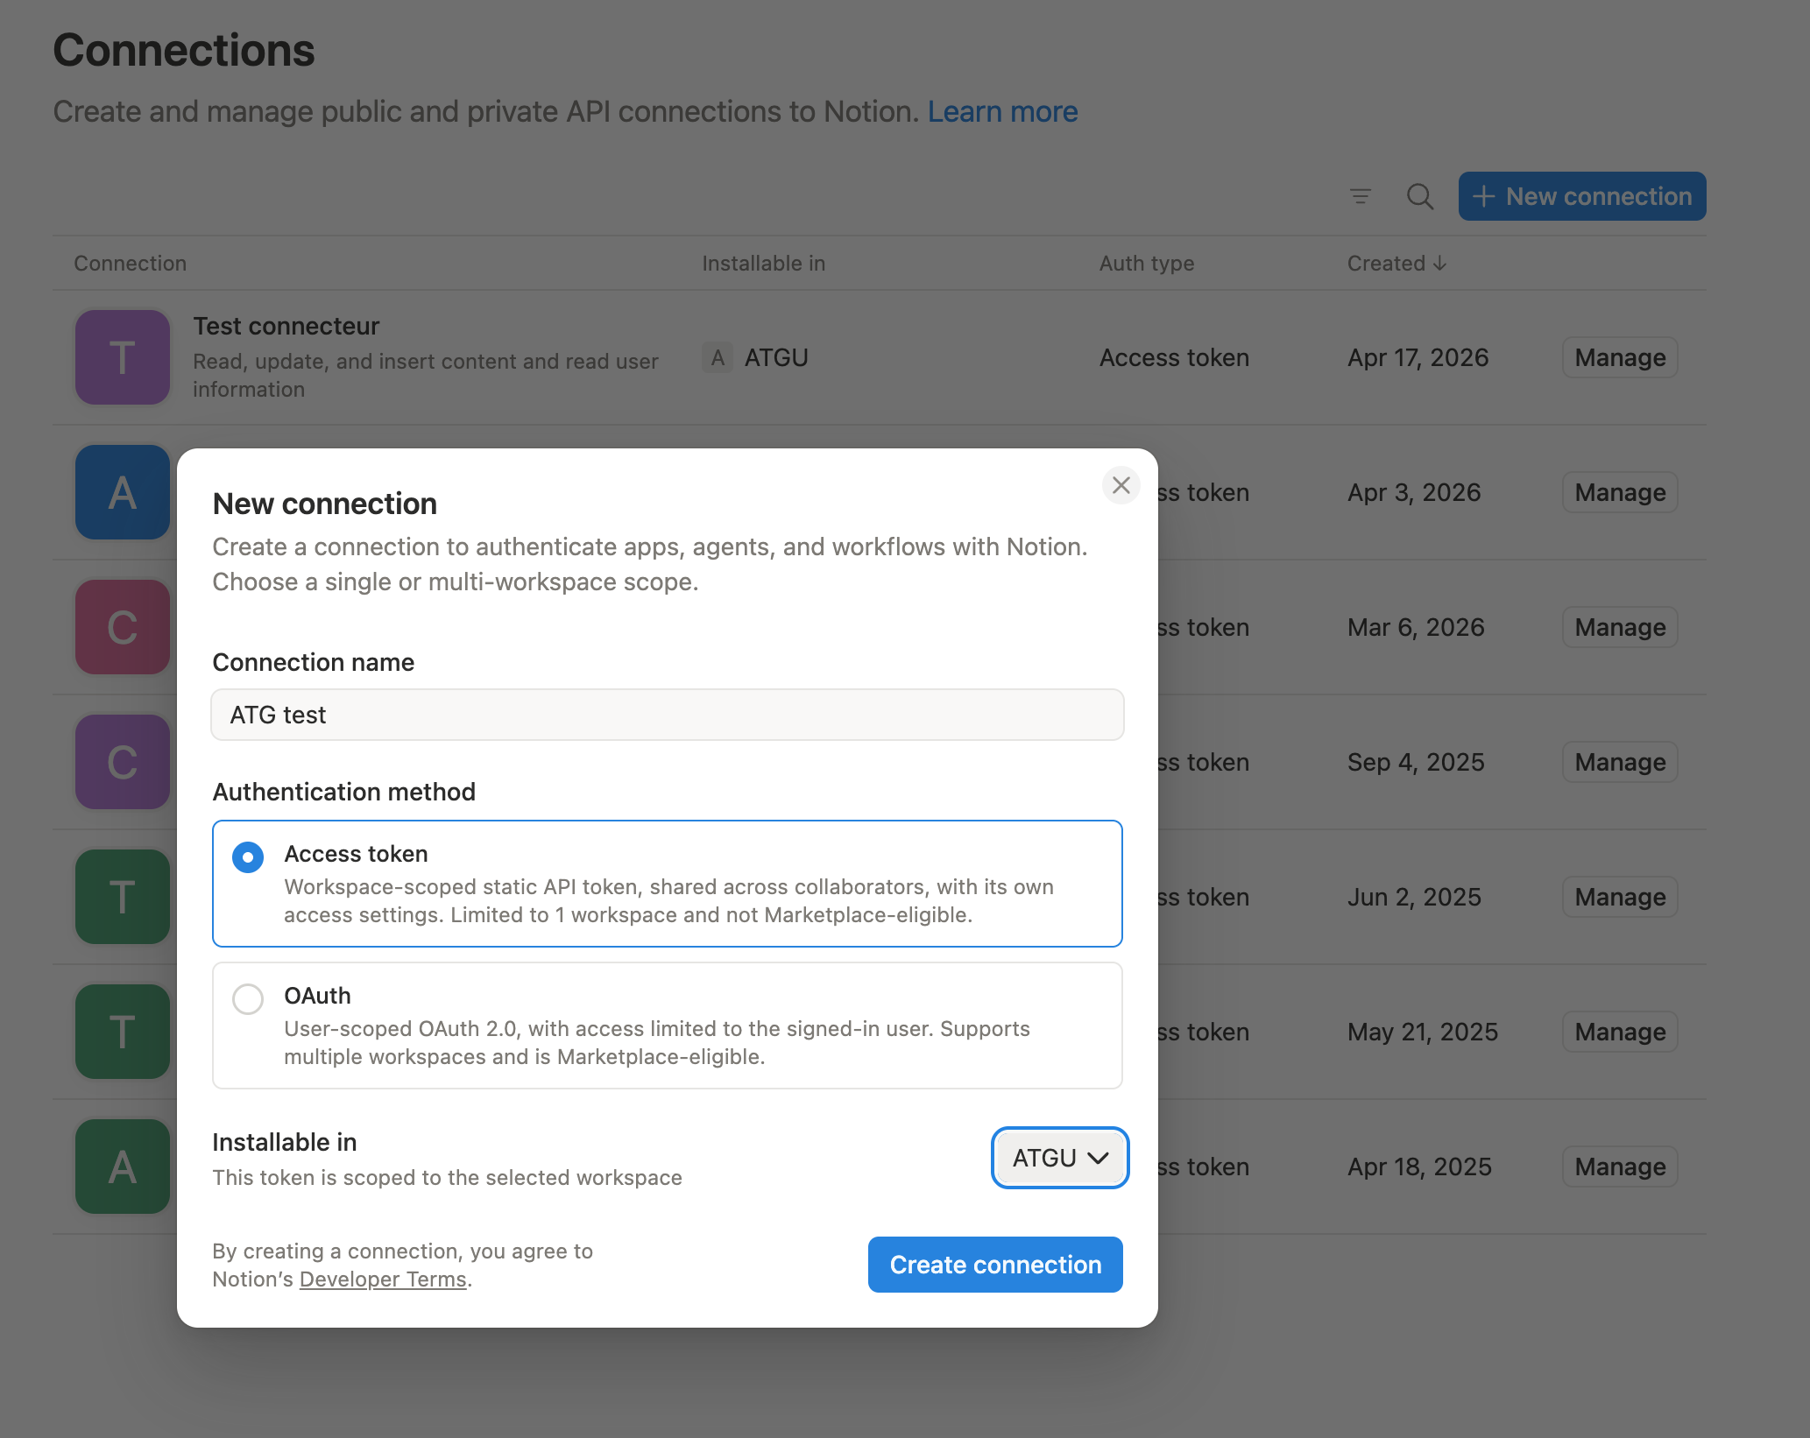Click the green T avatar in May 21, 2025 row

[x=123, y=1032]
